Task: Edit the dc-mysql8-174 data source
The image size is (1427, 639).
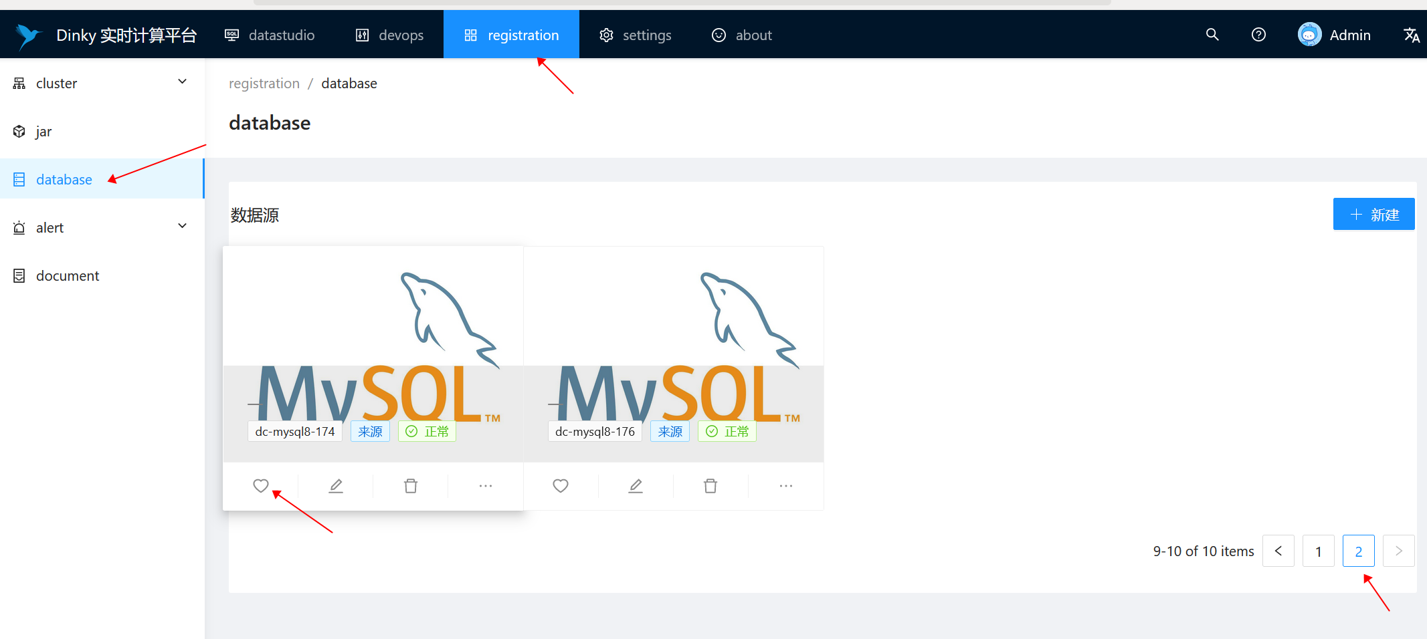Action: (336, 486)
